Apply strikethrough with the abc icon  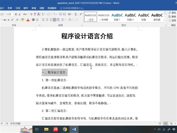5,20
